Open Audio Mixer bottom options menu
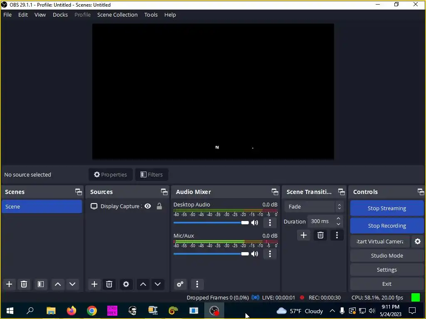This screenshot has height=319, width=426. 197,284
